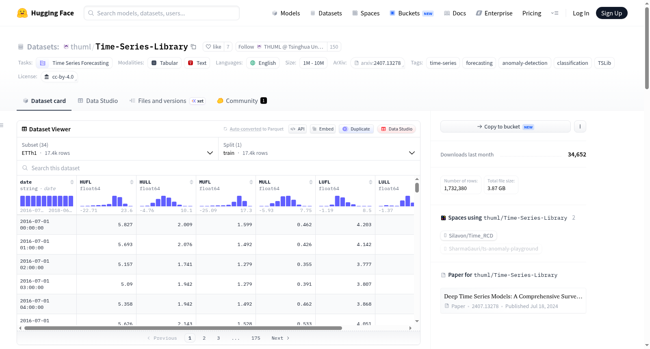Copy the dataset name with the copy icon
The height and width of the screenshot is (349, 650).
(194, 47)
